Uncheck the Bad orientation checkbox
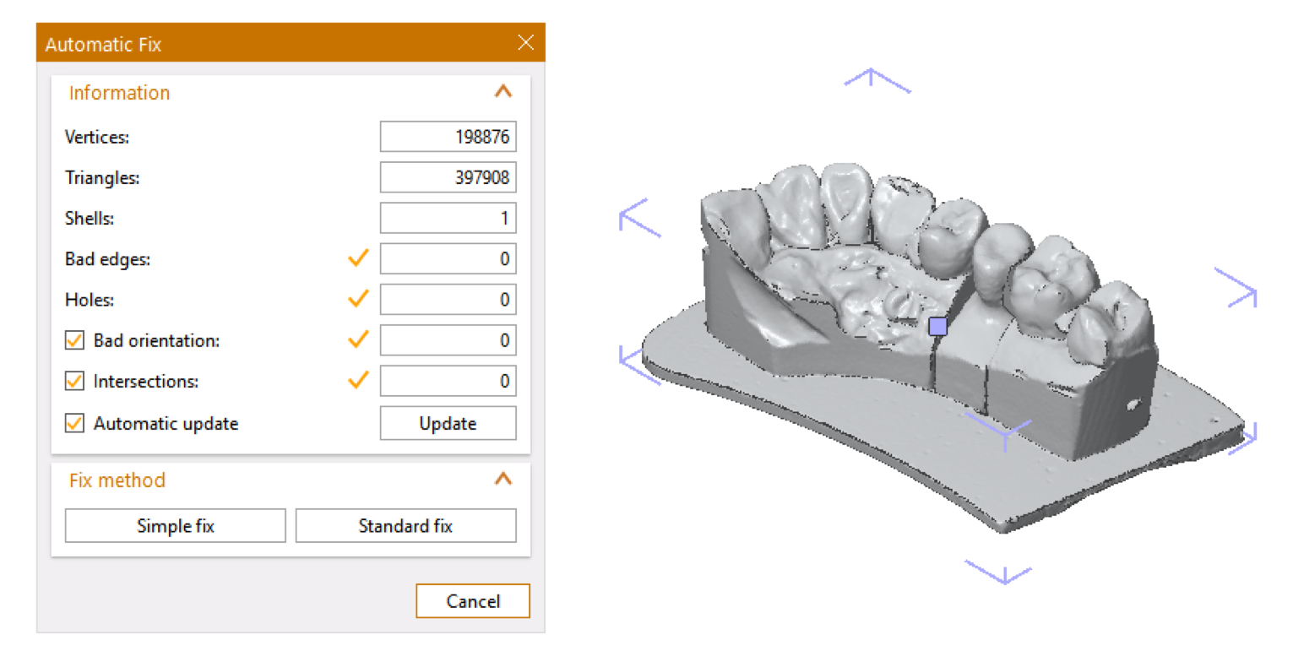 (x=75, y=340)
